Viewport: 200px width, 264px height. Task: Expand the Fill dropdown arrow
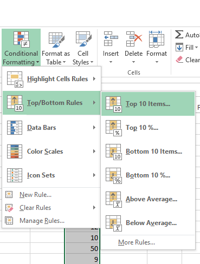point(196,48)
